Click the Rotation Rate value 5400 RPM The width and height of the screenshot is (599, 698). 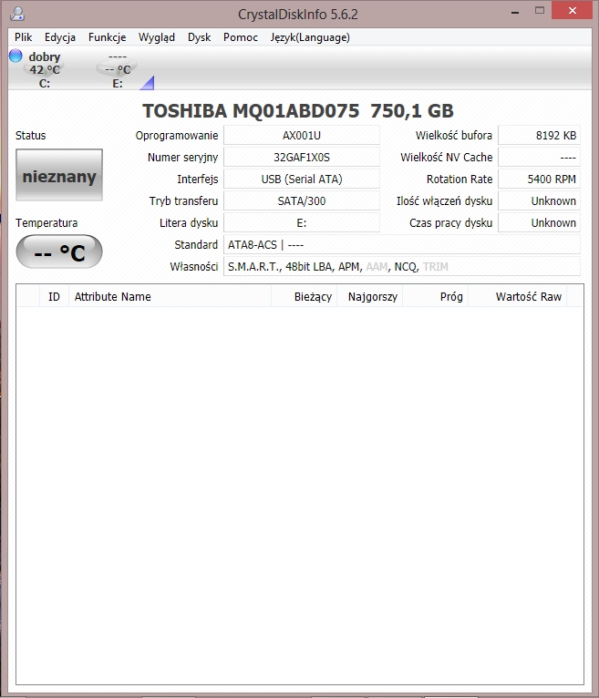pyautogui.click(x=539, y=179)
